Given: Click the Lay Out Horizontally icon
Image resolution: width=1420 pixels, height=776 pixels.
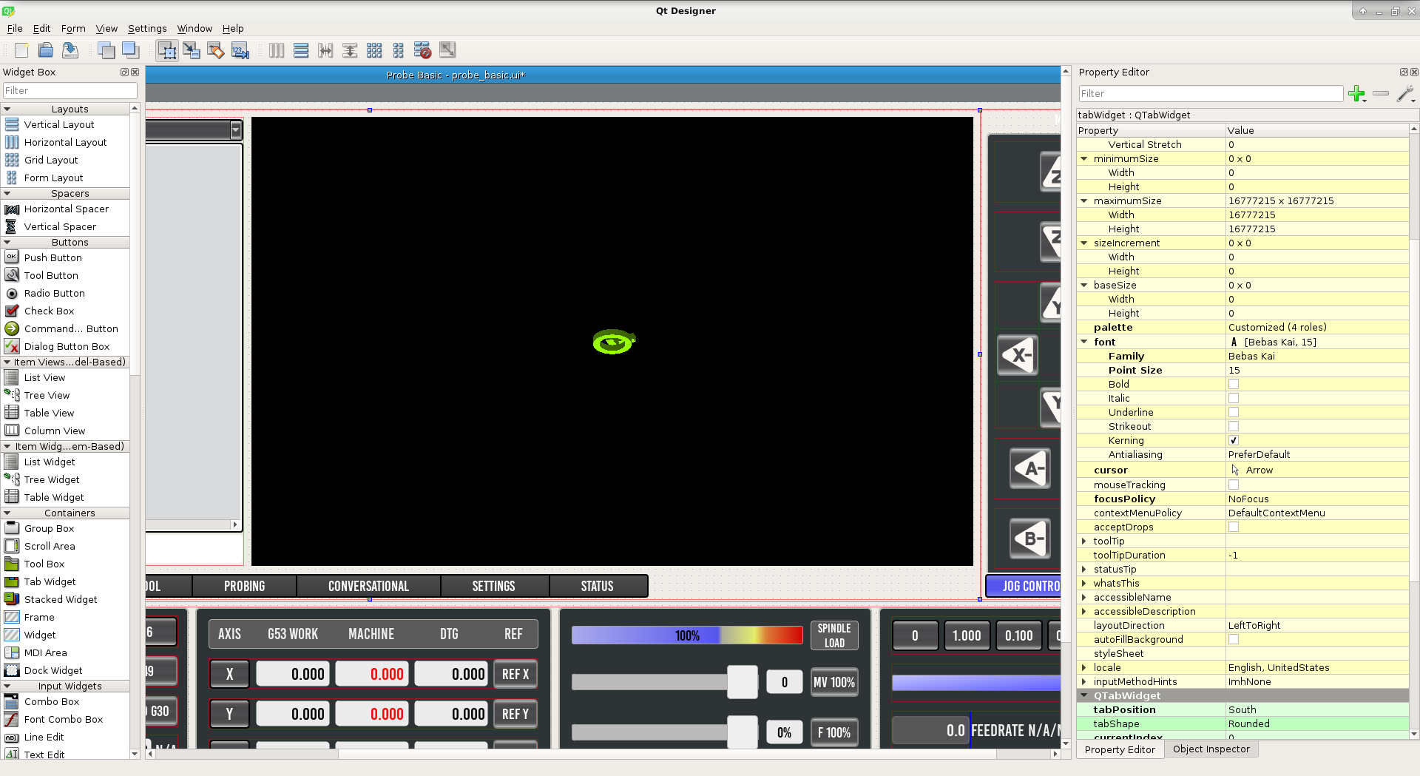Looking at the screenshot, I should [x=277, y=50].
